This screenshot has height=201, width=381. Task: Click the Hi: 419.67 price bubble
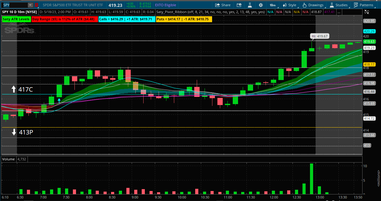(320, 36)
